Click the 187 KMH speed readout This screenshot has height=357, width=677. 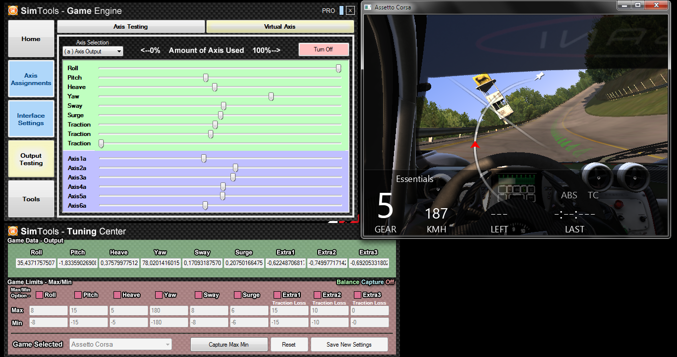click(436, 214)
